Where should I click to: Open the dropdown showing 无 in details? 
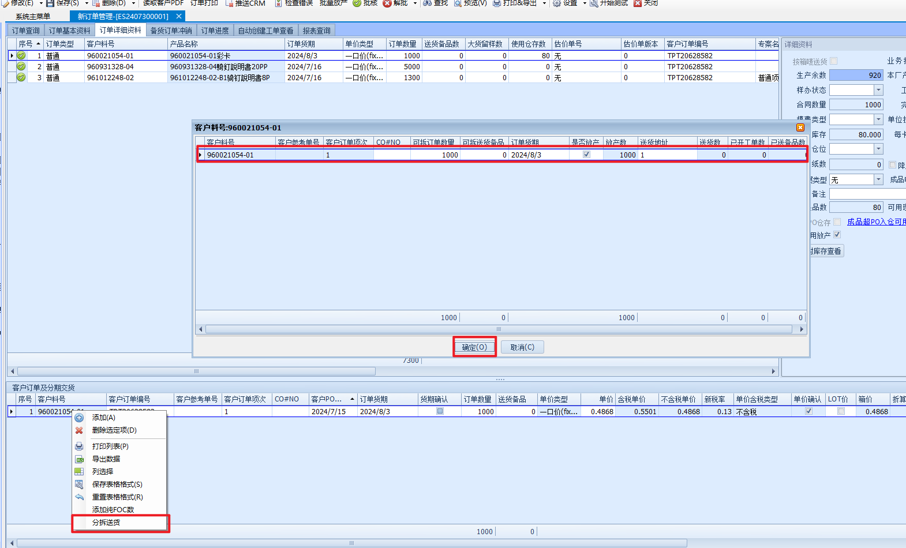878,180
